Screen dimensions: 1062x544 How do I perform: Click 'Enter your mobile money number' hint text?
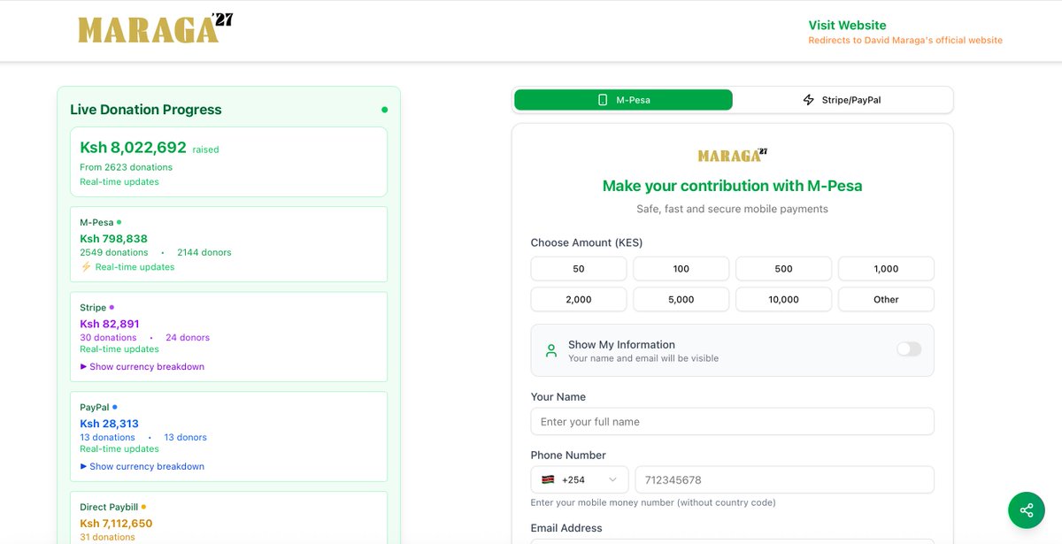pyautogui.click(x=653, y=502)
